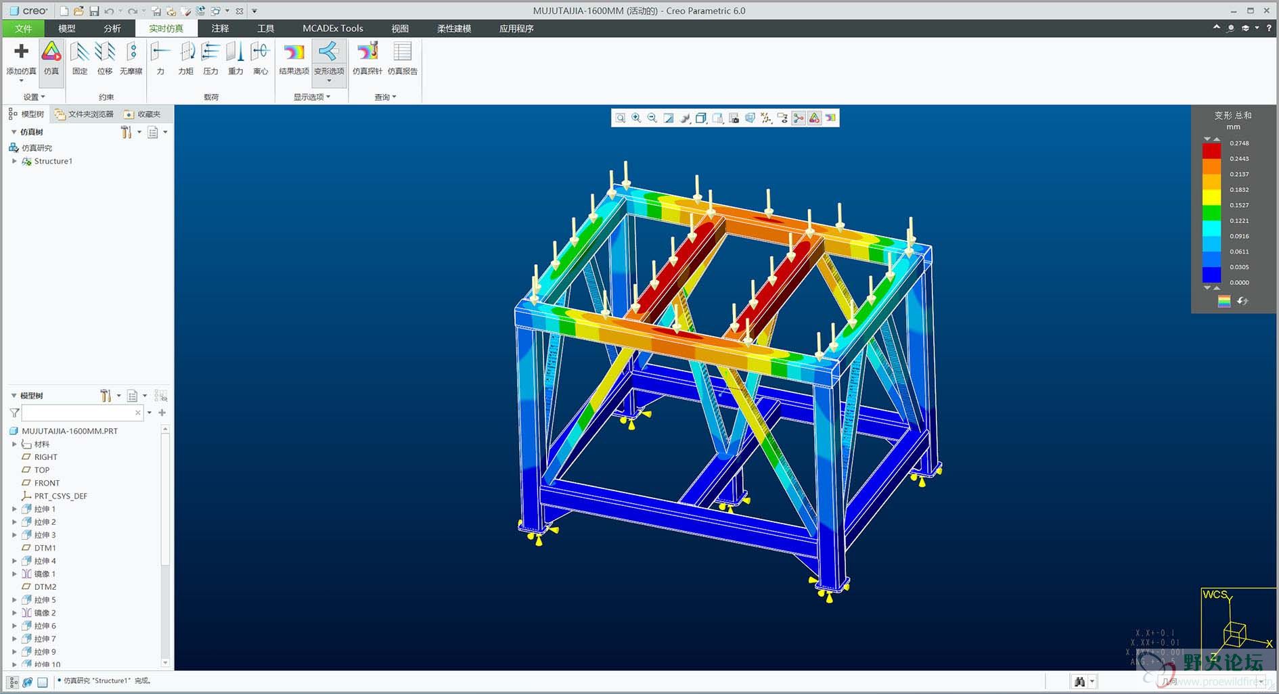Screen dimensions: 1279x694
Task: Add a 重力 gravity load
Action: coord(235,59)
